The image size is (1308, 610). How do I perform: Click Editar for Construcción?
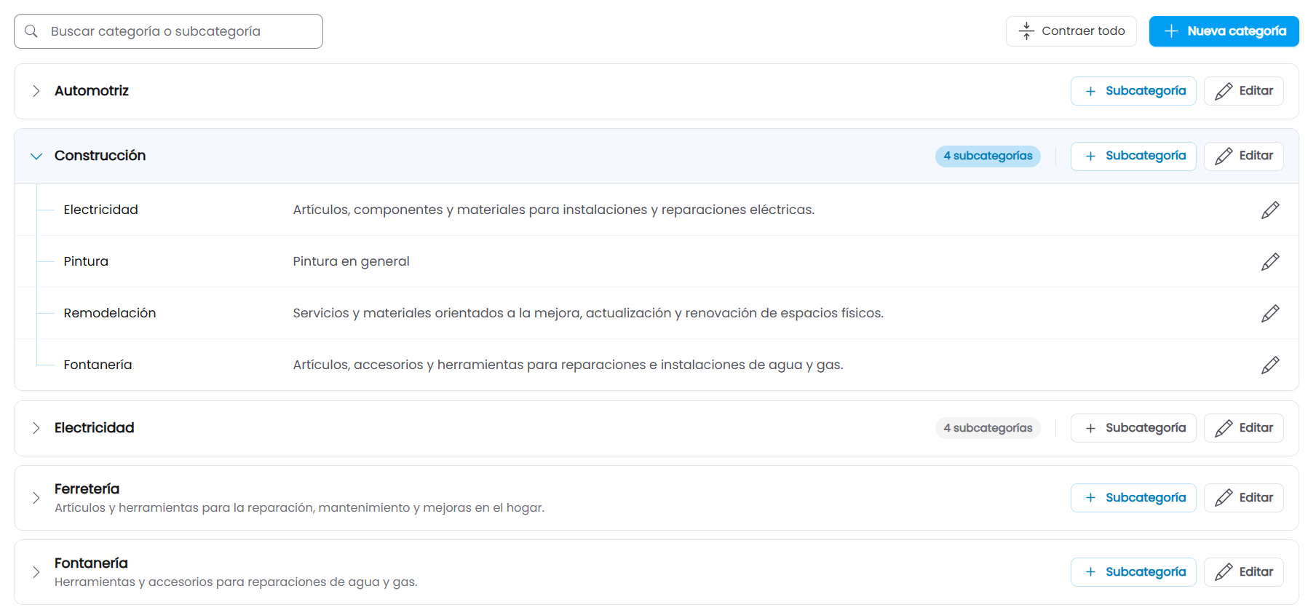pos(1244,156)
